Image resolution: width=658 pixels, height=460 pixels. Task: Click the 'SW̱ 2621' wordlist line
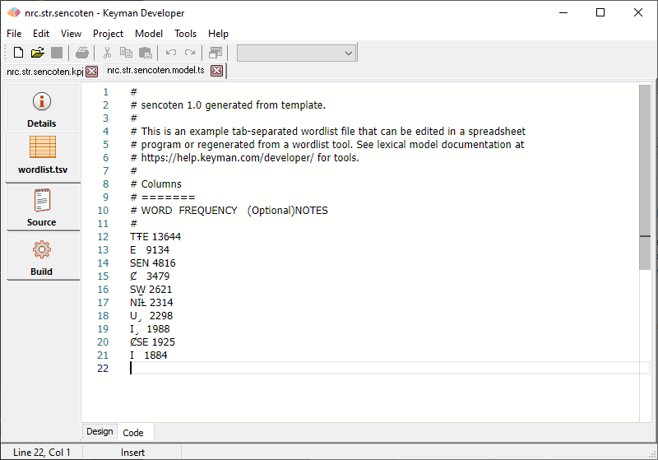151,290
